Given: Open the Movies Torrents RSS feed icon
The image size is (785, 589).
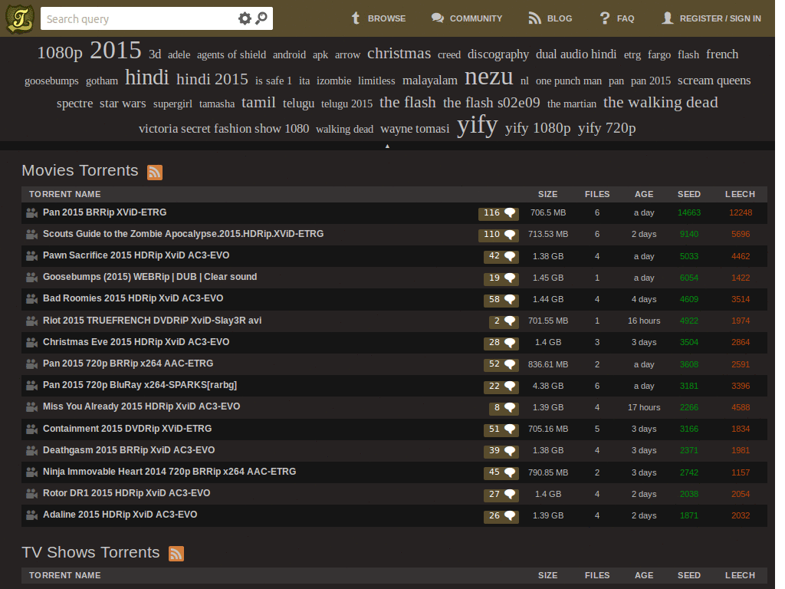Looking at the screenshot, I should coord(154,173).
